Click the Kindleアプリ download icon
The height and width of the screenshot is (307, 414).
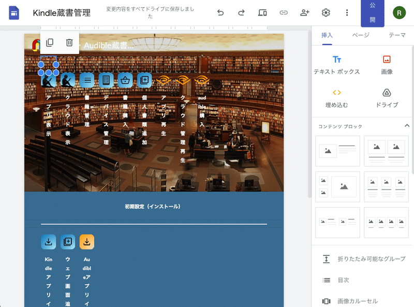pos(49,242)
